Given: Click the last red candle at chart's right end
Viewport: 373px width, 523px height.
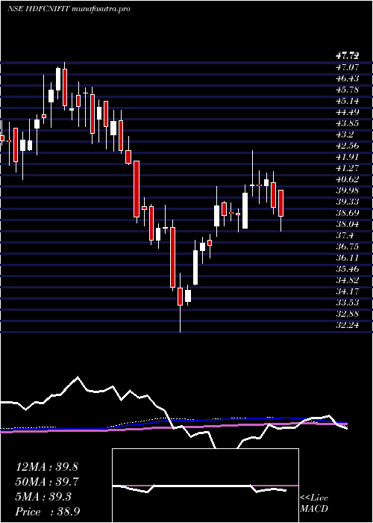Looking at the screenshot, I should (280, 203).
